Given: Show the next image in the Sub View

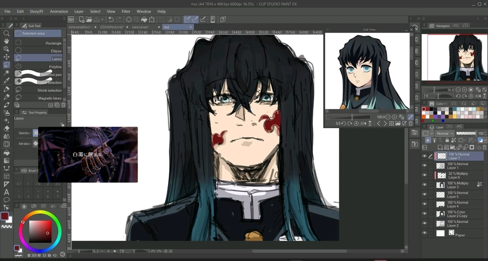Looking at the screenshot, I should pyautogui.click(x=385, y=123).
